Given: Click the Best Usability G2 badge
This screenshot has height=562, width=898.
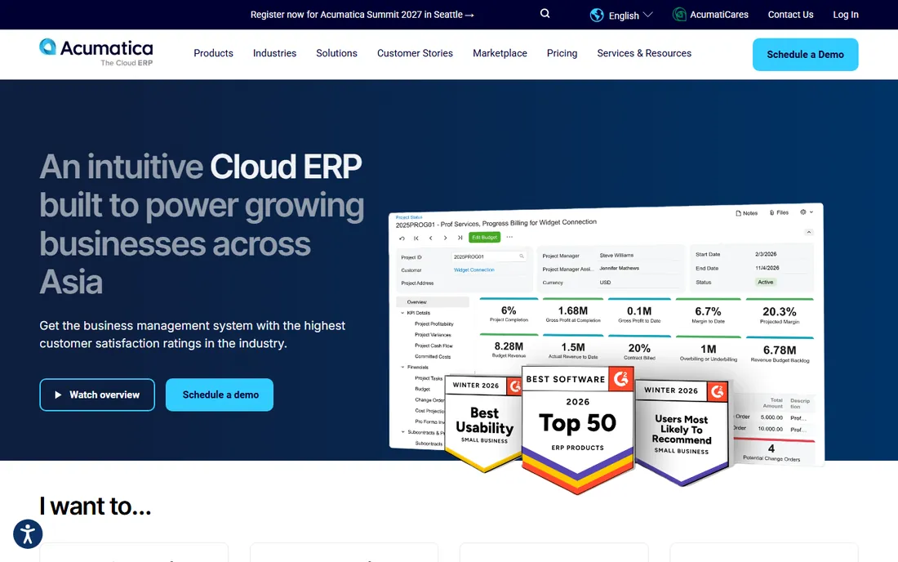Looking at the screenshot, I should click(484, 423).
